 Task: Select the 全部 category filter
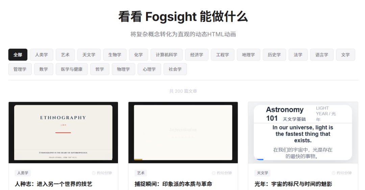tap(18, 55)
